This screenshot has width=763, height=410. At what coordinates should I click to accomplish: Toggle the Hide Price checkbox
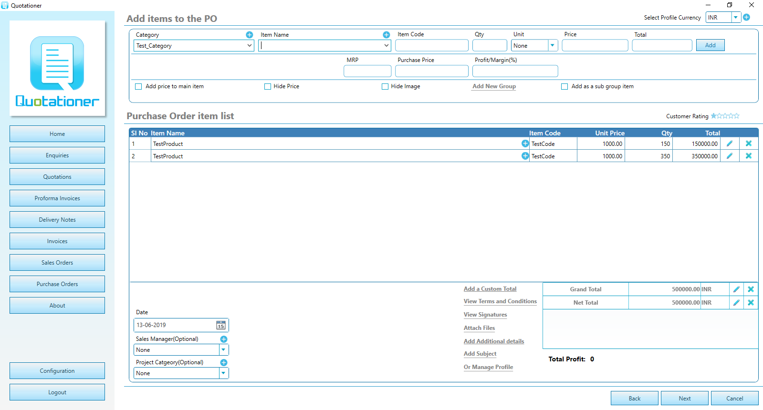(x=268, y=87)
